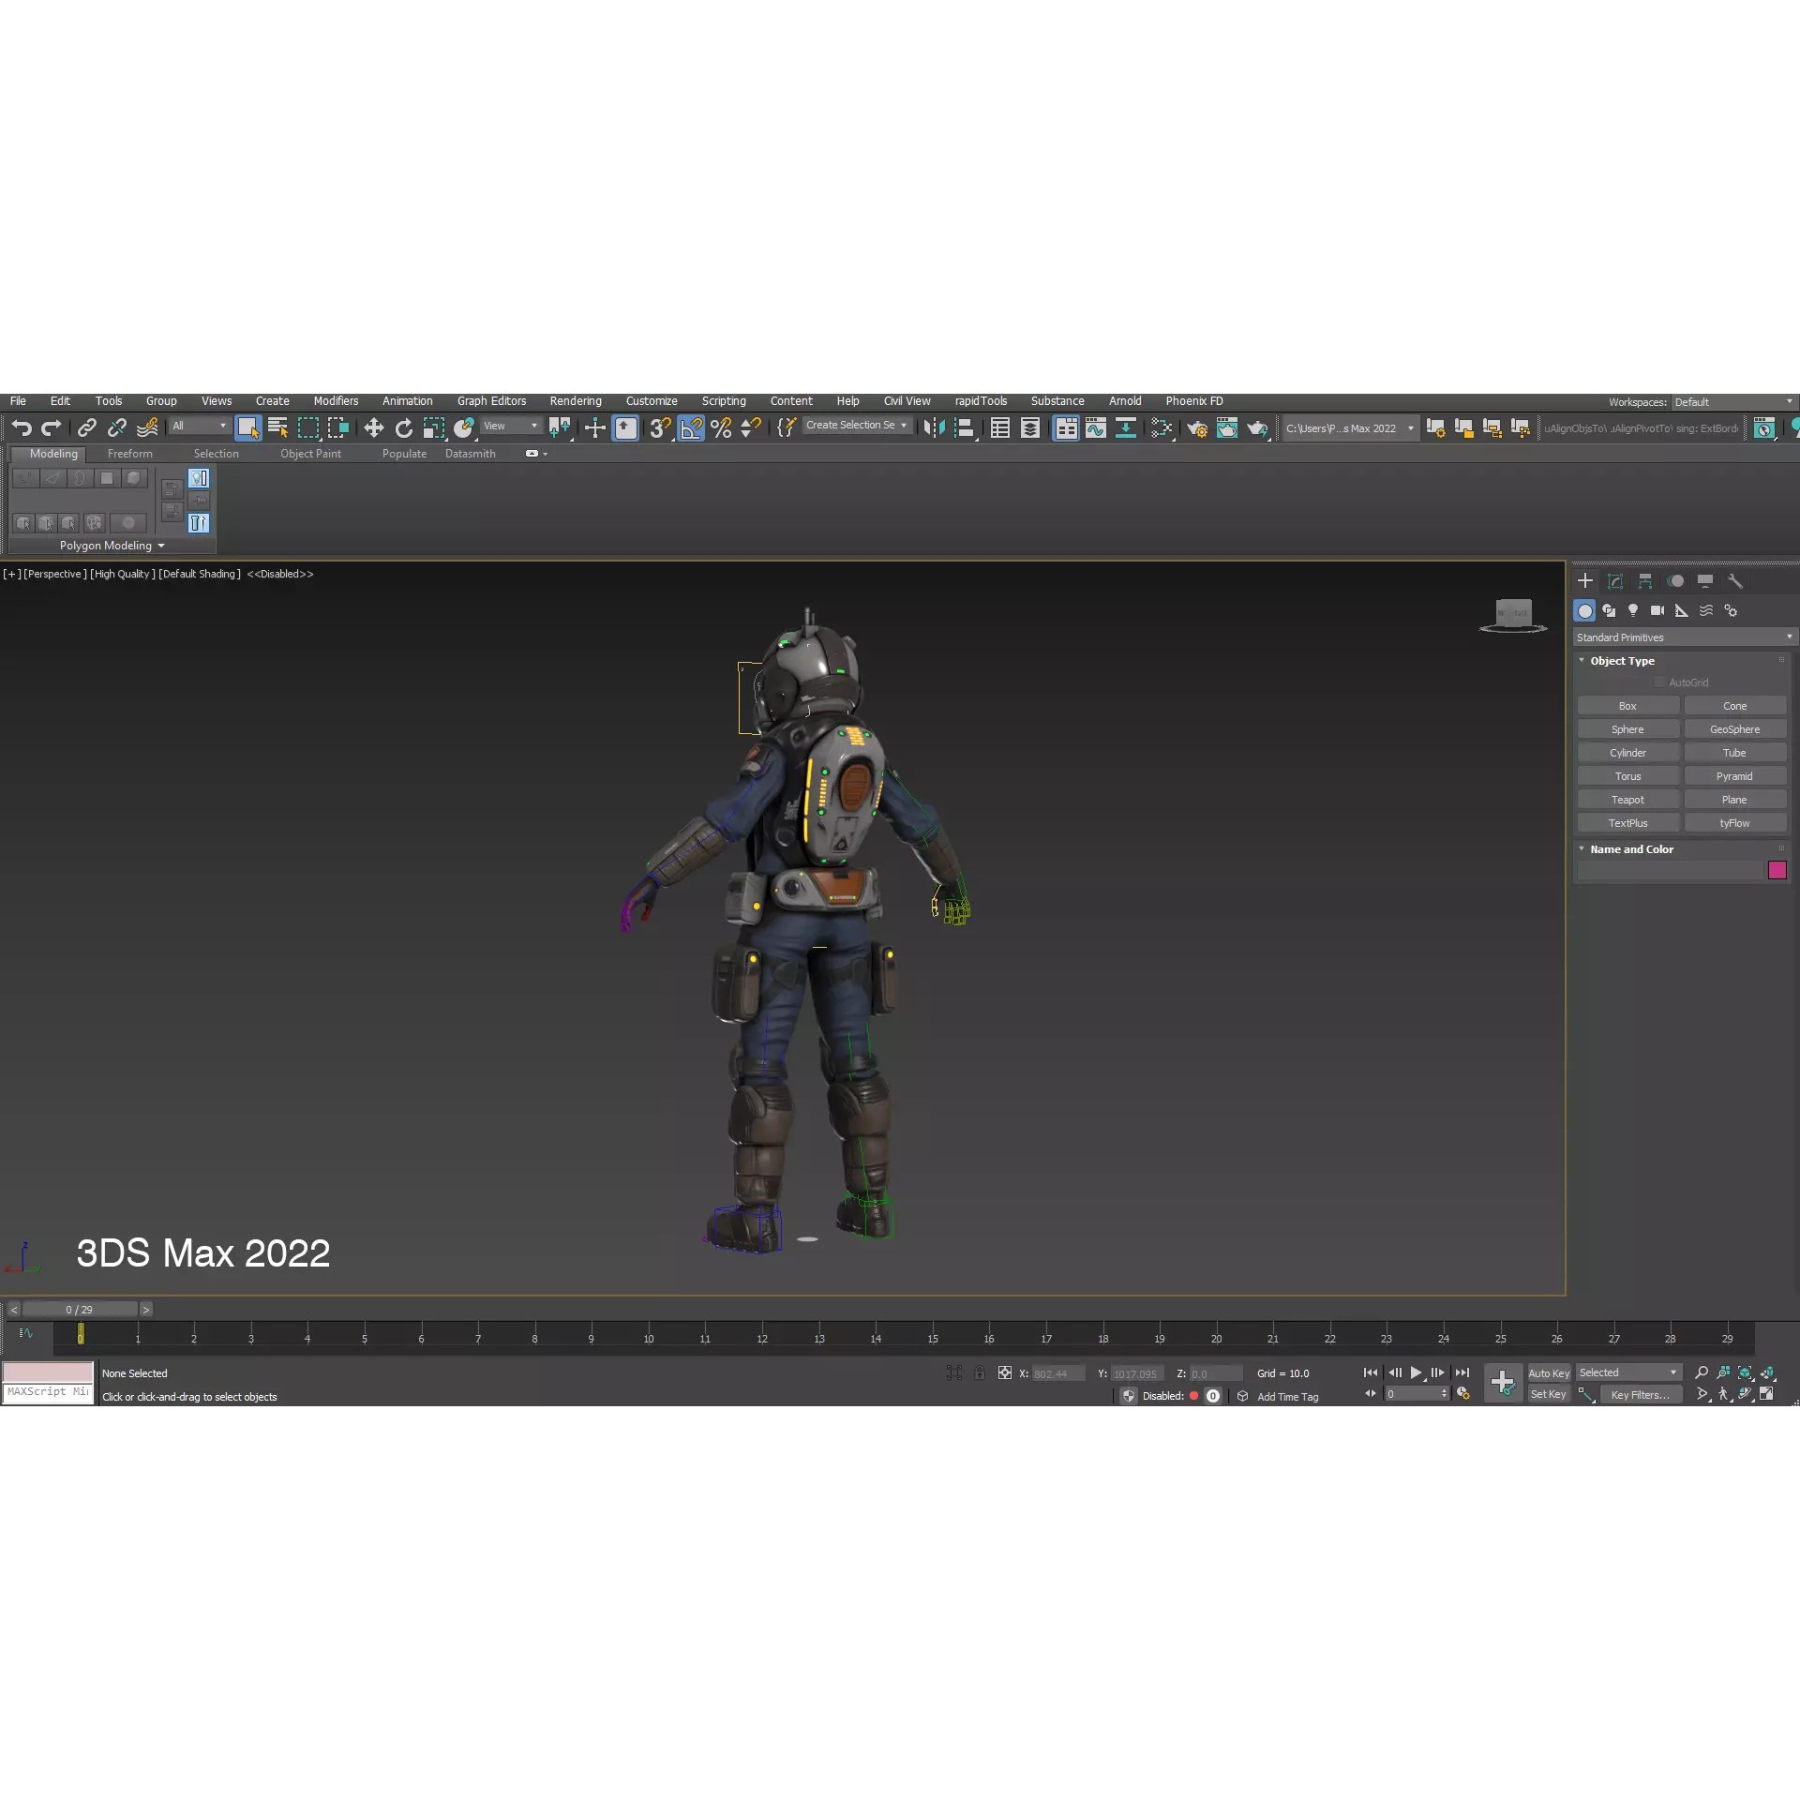Image resolution: width=1800 pixels, height=1800 pixels.
Task: Toggle Angle Snap on toolbar
Action: pyautogui.click(x=691, y=428)
